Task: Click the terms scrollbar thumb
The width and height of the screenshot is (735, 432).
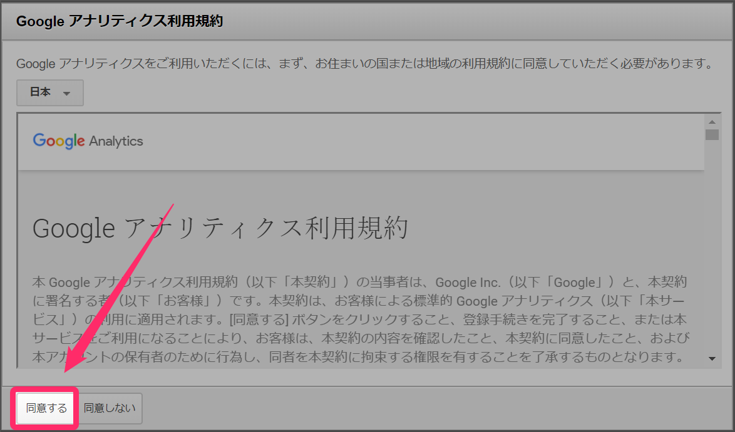Action: click(712, 135)
